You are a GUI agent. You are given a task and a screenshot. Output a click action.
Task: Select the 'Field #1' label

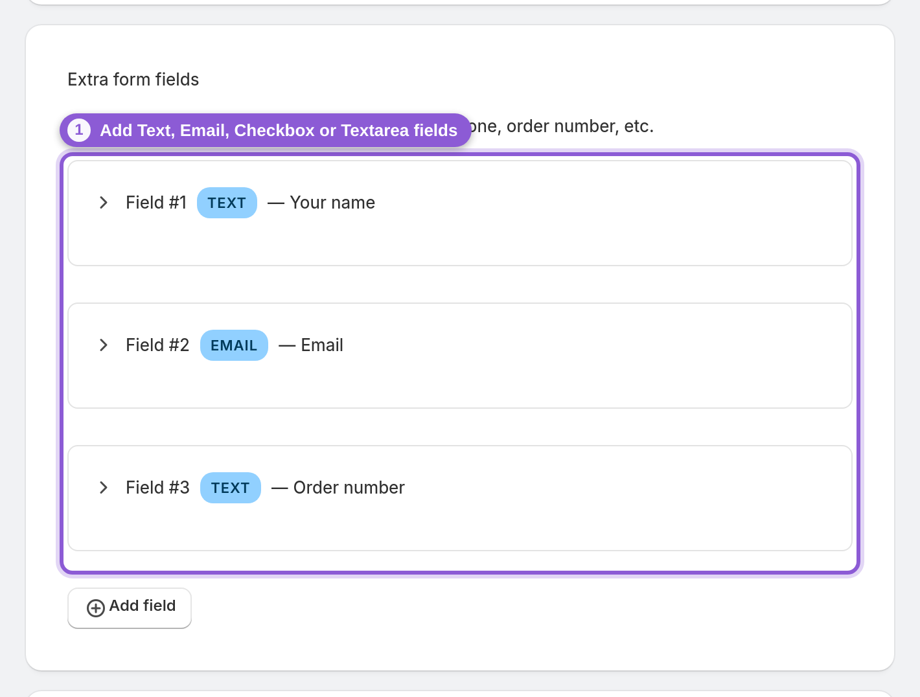(x=156, y=203)
